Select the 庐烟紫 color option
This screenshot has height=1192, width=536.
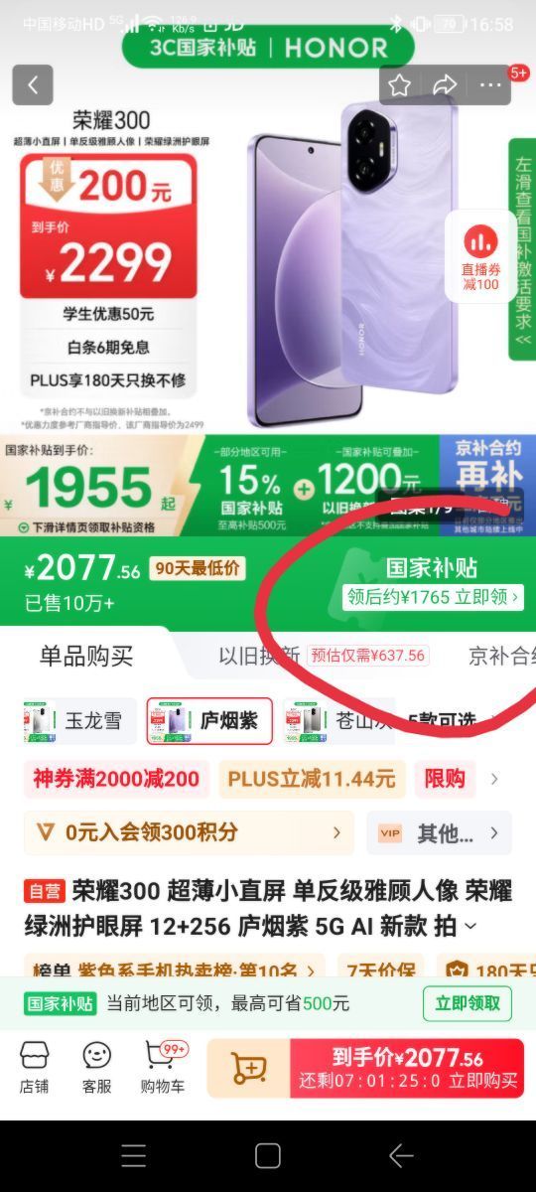click(209, 720)
